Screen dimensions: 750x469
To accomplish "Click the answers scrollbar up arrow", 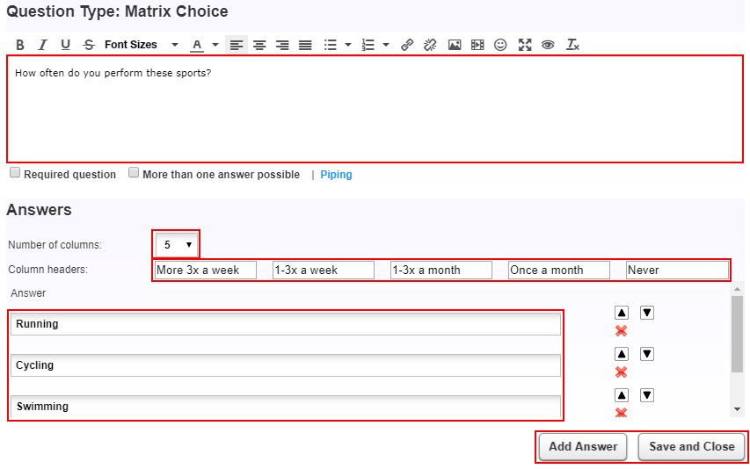I will point(737,289).
